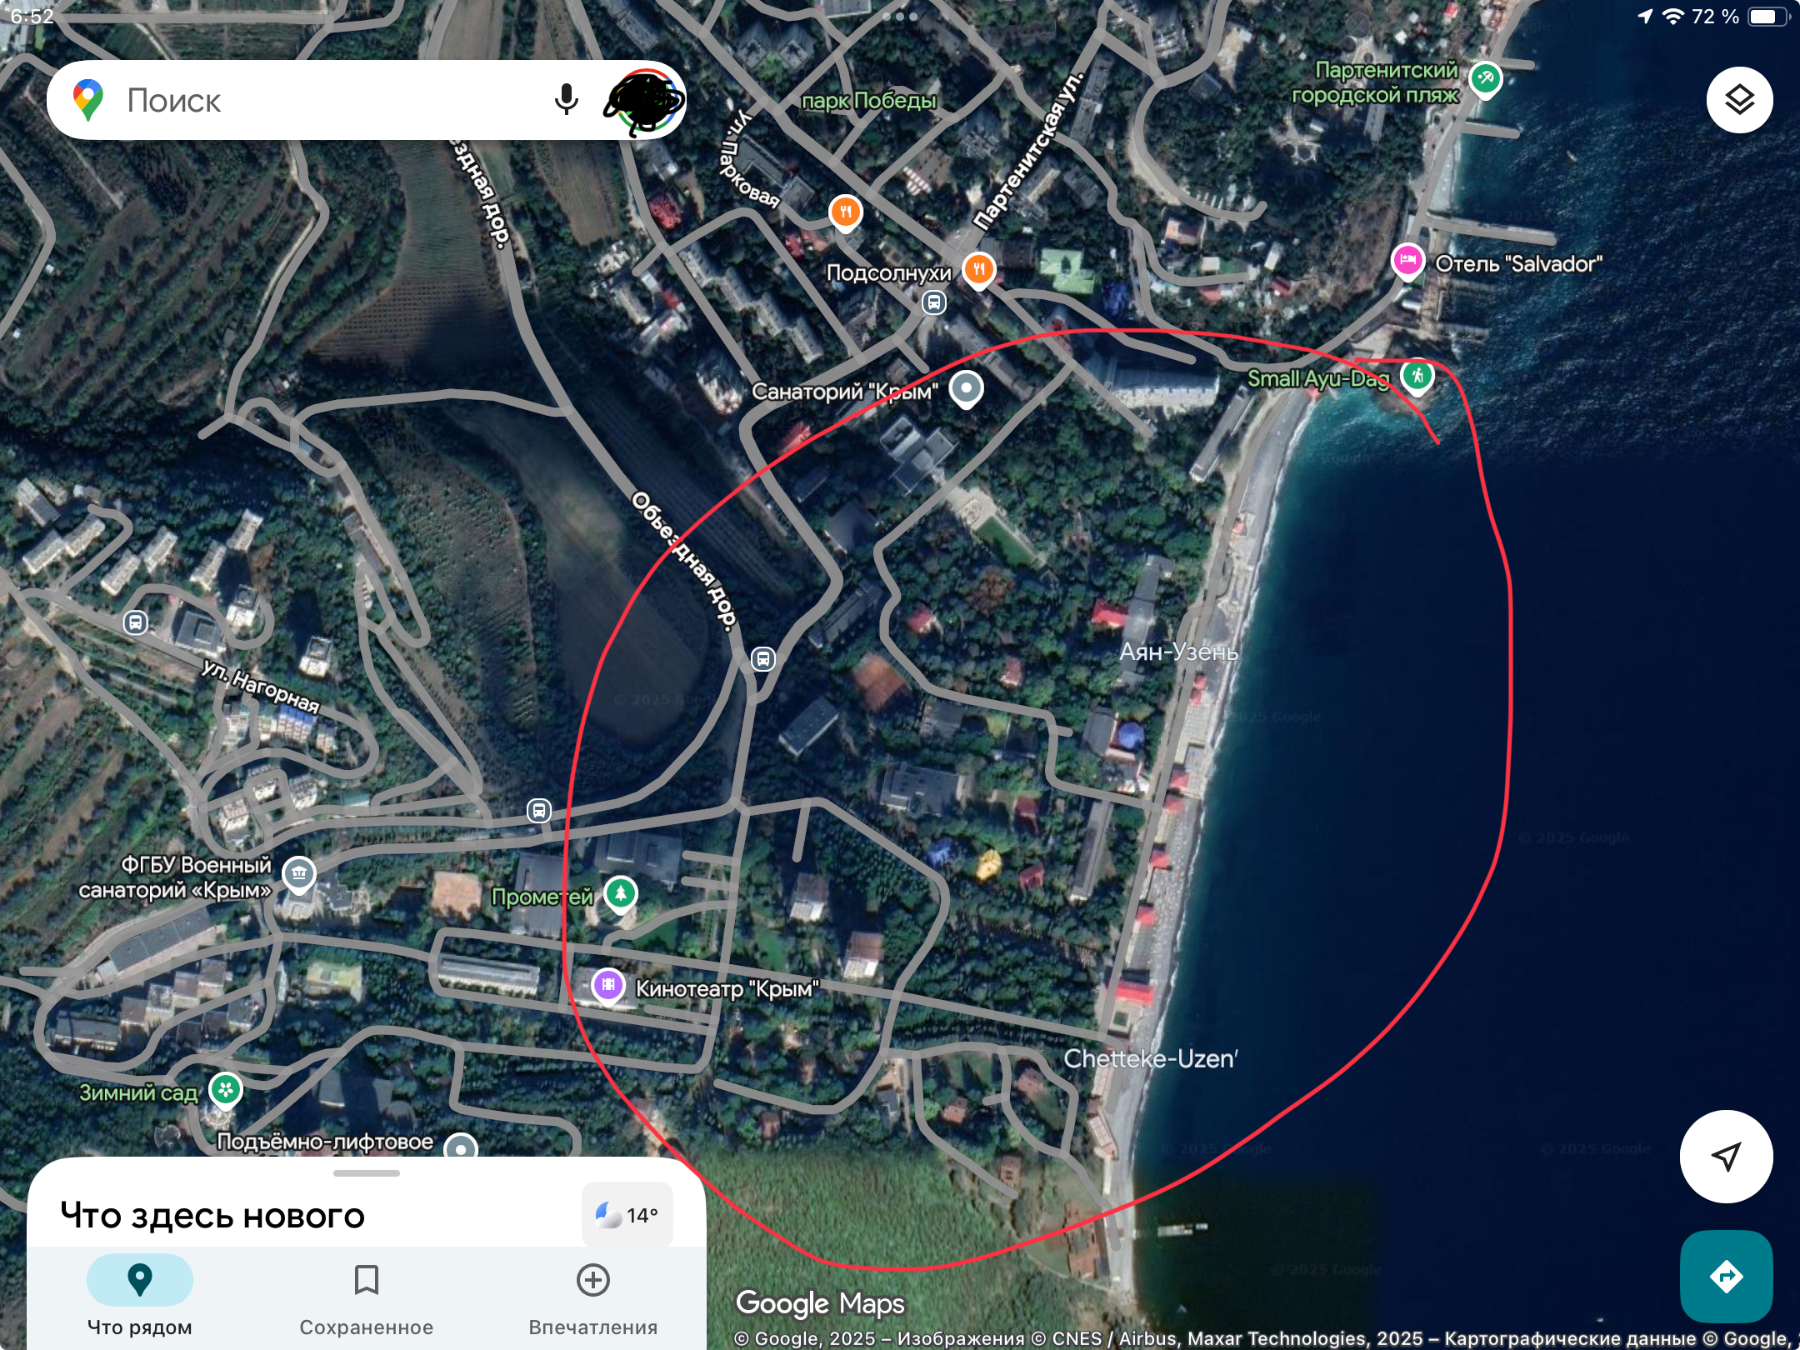Select the Small Ayu-Dag hiking marker
The image size is (1800, 1350).
pyautogui.click(x=1417, y=377)
